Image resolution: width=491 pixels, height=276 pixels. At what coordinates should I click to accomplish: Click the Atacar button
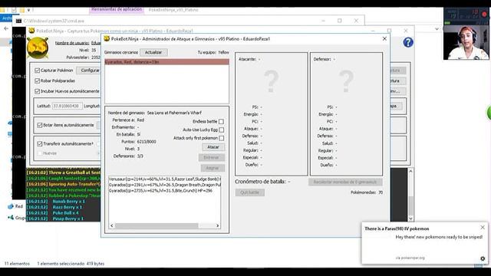213,147
